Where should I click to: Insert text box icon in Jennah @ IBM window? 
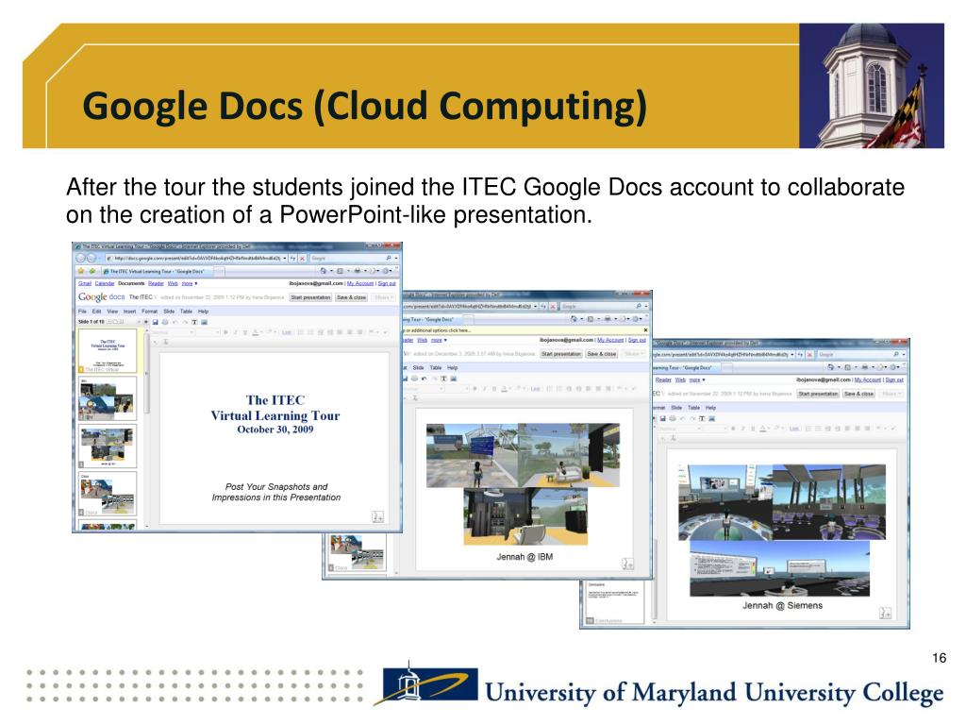click(x=443, y=379)
